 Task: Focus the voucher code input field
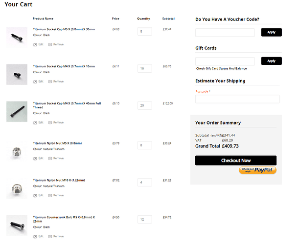click(225, 33)
